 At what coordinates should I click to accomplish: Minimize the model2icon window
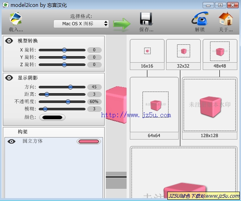tap(208, 5)
